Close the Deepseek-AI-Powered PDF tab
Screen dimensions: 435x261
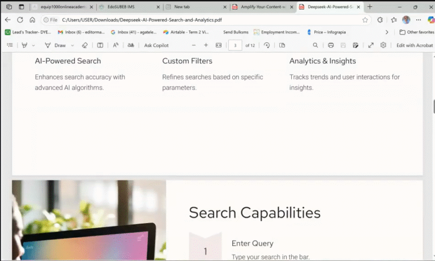[359, 7]
